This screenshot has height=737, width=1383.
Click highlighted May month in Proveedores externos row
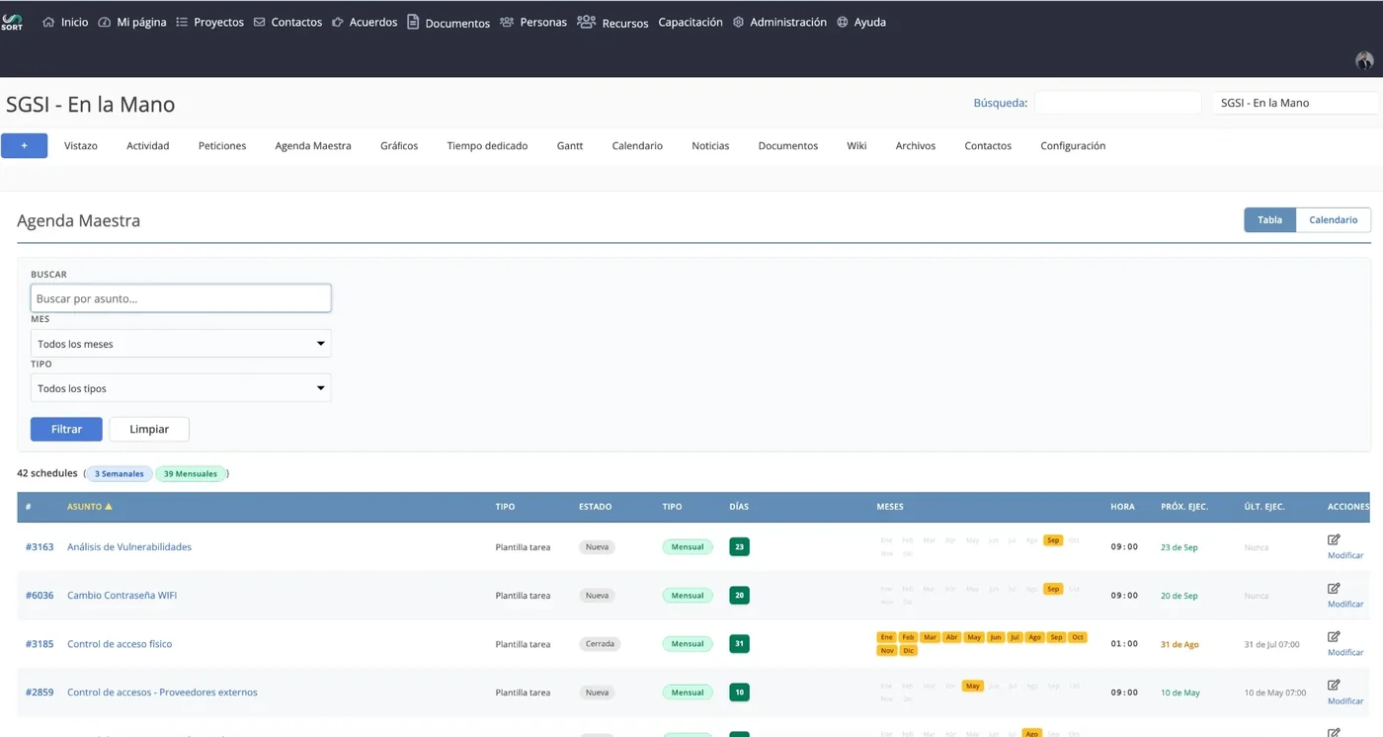973,686
